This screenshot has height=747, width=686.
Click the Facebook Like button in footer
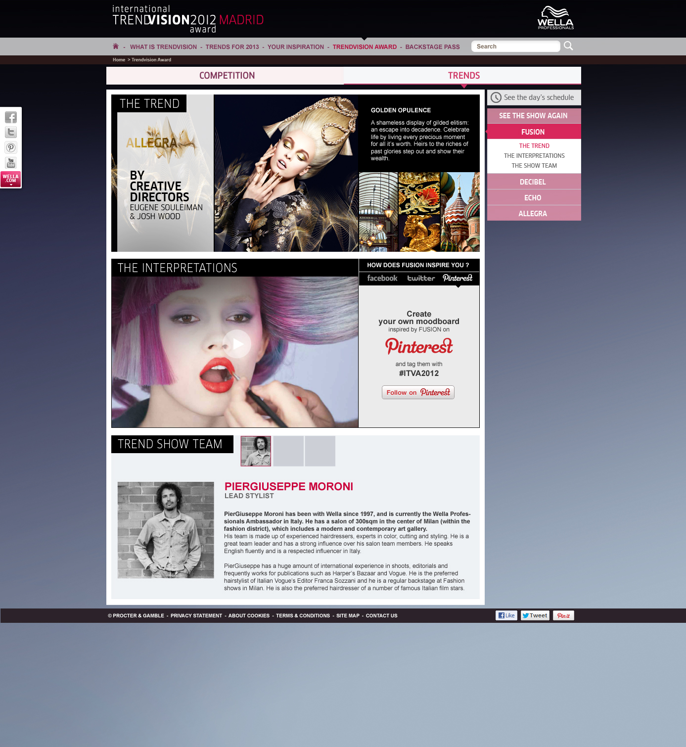point(506,615)
